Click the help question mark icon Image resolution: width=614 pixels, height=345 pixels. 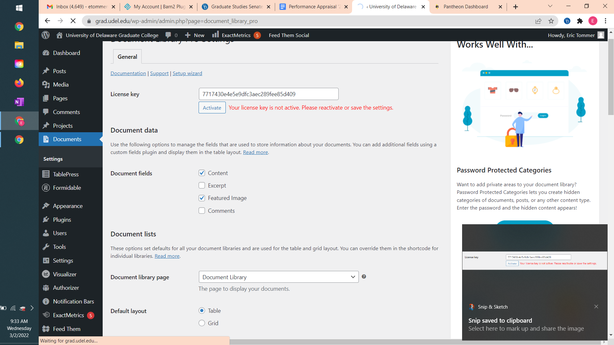[364, 277]
